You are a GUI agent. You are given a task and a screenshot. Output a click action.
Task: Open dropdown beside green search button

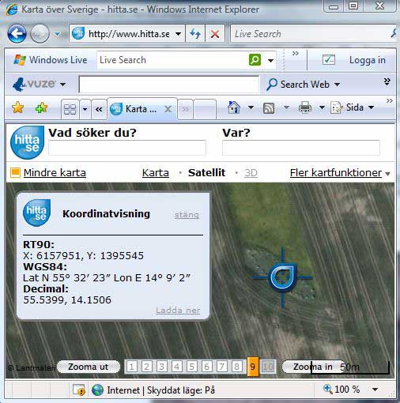pos(270,60)
